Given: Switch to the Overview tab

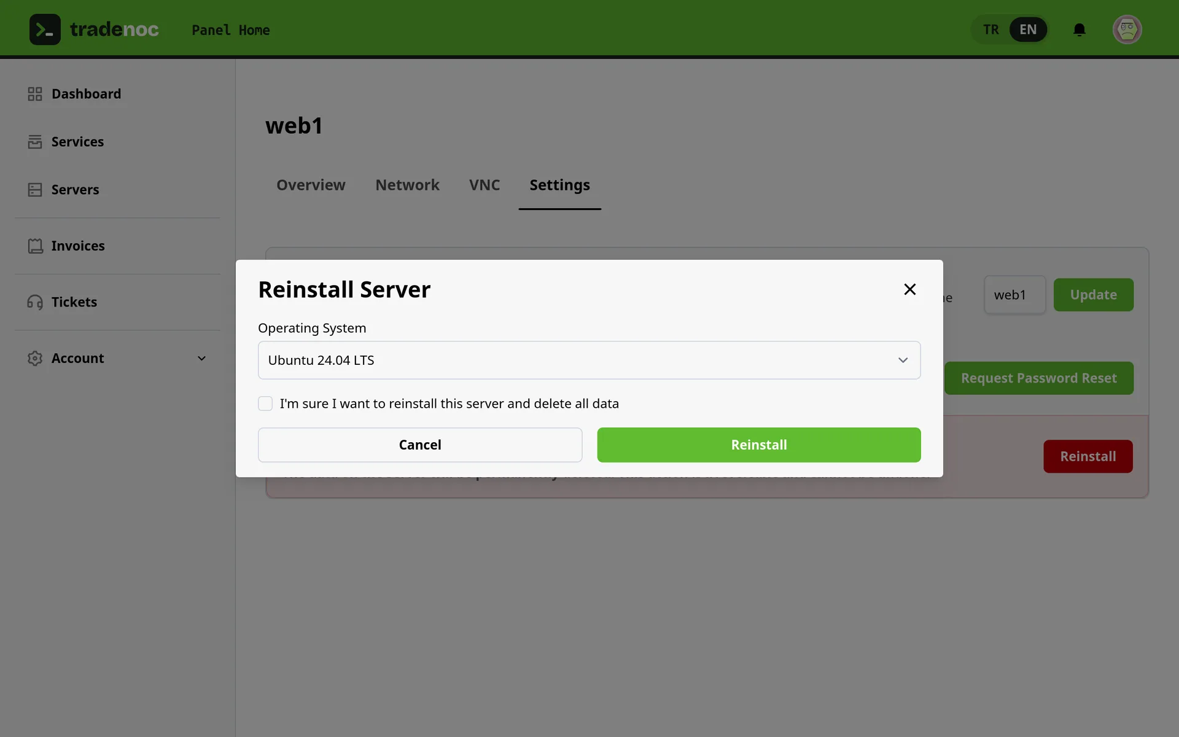Looking at the screenshot, I should (x=311, y=185).
